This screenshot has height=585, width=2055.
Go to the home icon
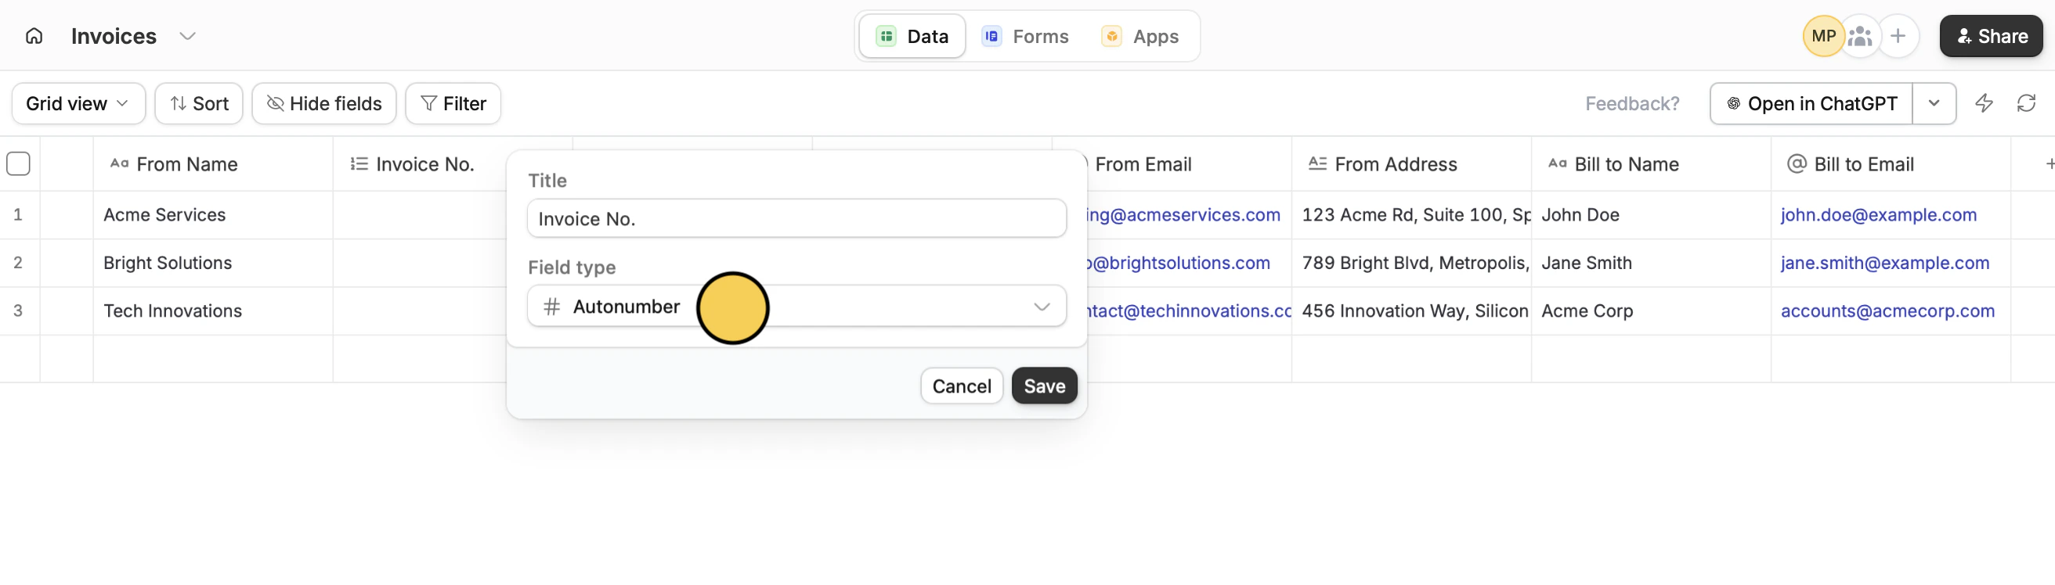point(34,36)
